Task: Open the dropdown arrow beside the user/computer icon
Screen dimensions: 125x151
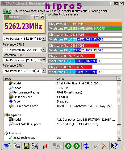Action: point(39,146)
